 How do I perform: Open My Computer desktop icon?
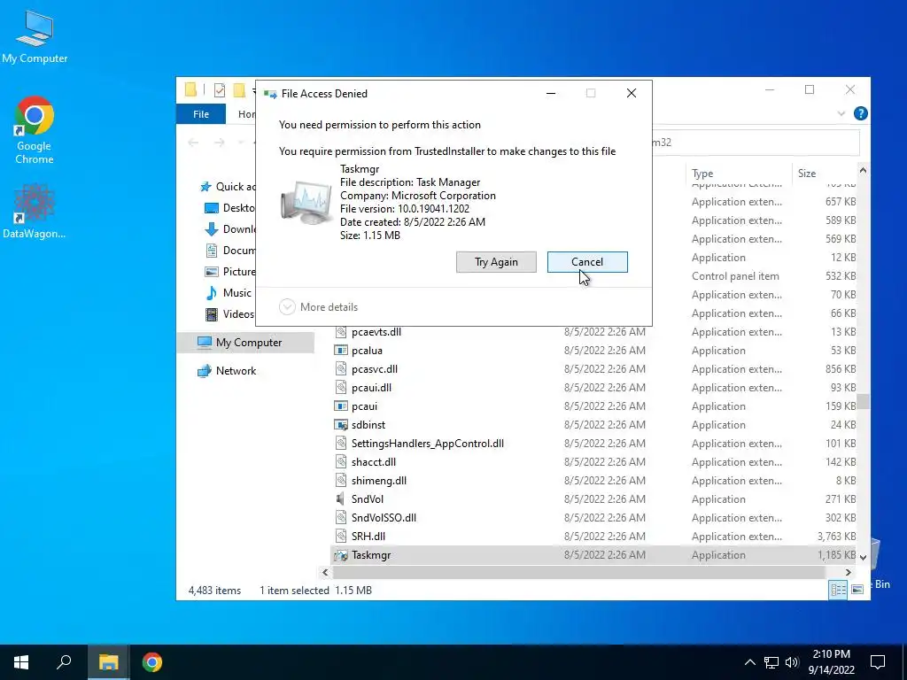click(35, 37)
